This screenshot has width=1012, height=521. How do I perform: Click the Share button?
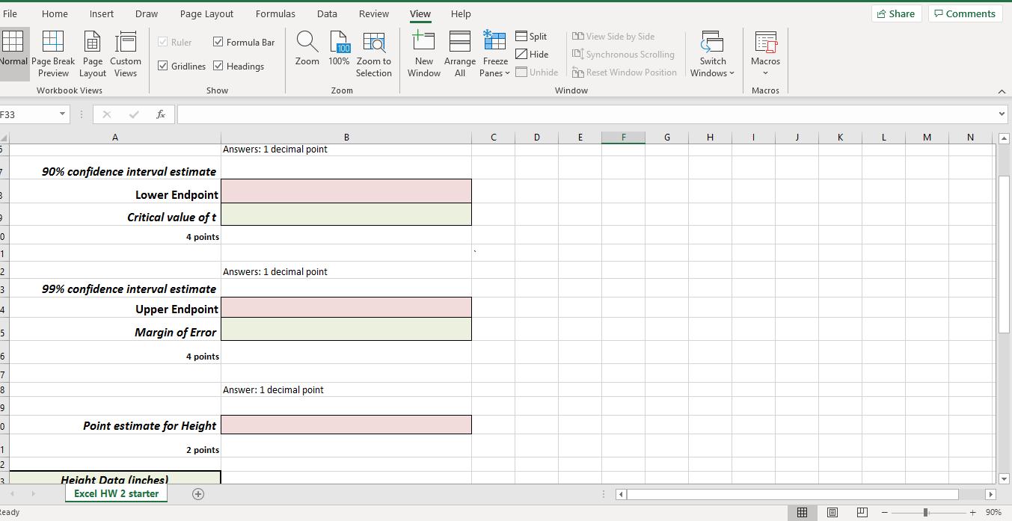(x=895, y=13)
